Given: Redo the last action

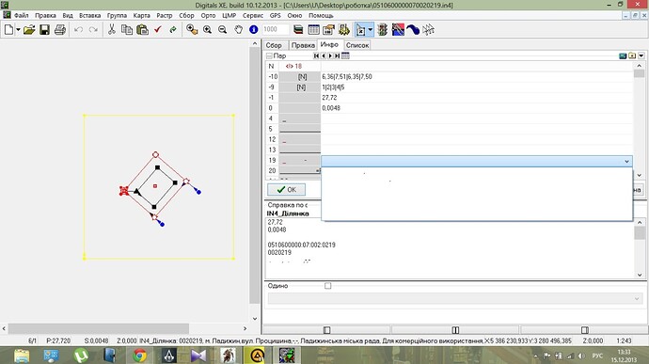Looking at the screenshot, I should click(93, 30).
